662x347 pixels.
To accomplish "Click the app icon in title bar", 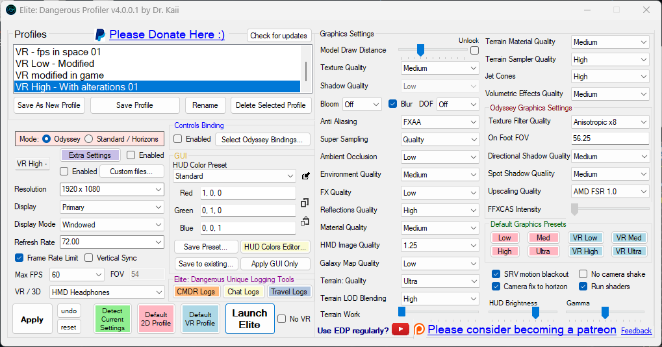I will tap(11, 10).
